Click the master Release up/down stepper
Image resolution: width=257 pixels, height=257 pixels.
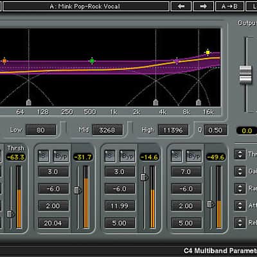coord(240,223)
